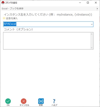
Task: Expand the RPAExcel instance name dropdown arrow
Action: 92,24
